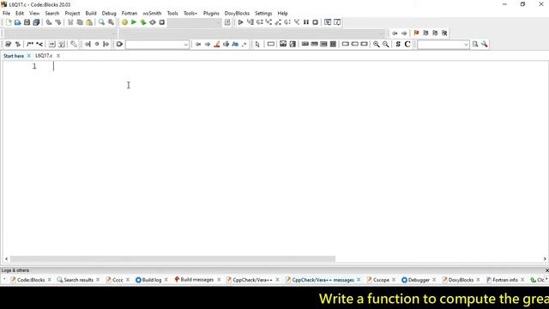This screenshot has width=549, height=309.
Task: Cut selection with scissors icon
Action: click(70, 22)
